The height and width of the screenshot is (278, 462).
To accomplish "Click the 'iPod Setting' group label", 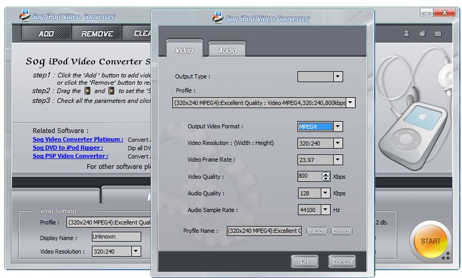I will [x=58, y=211].
